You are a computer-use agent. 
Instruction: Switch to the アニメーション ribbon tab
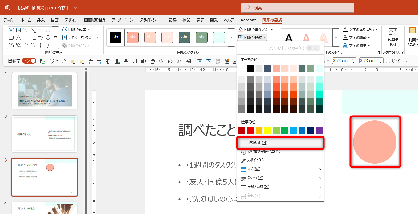point(122,20)
